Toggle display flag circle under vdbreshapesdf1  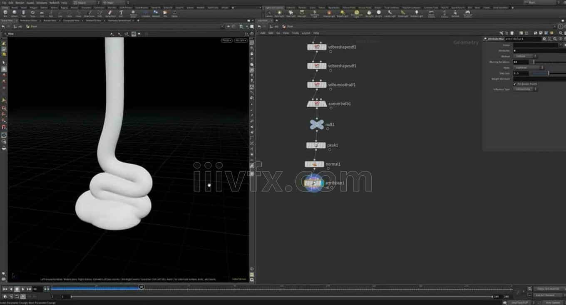coord(330,70)
